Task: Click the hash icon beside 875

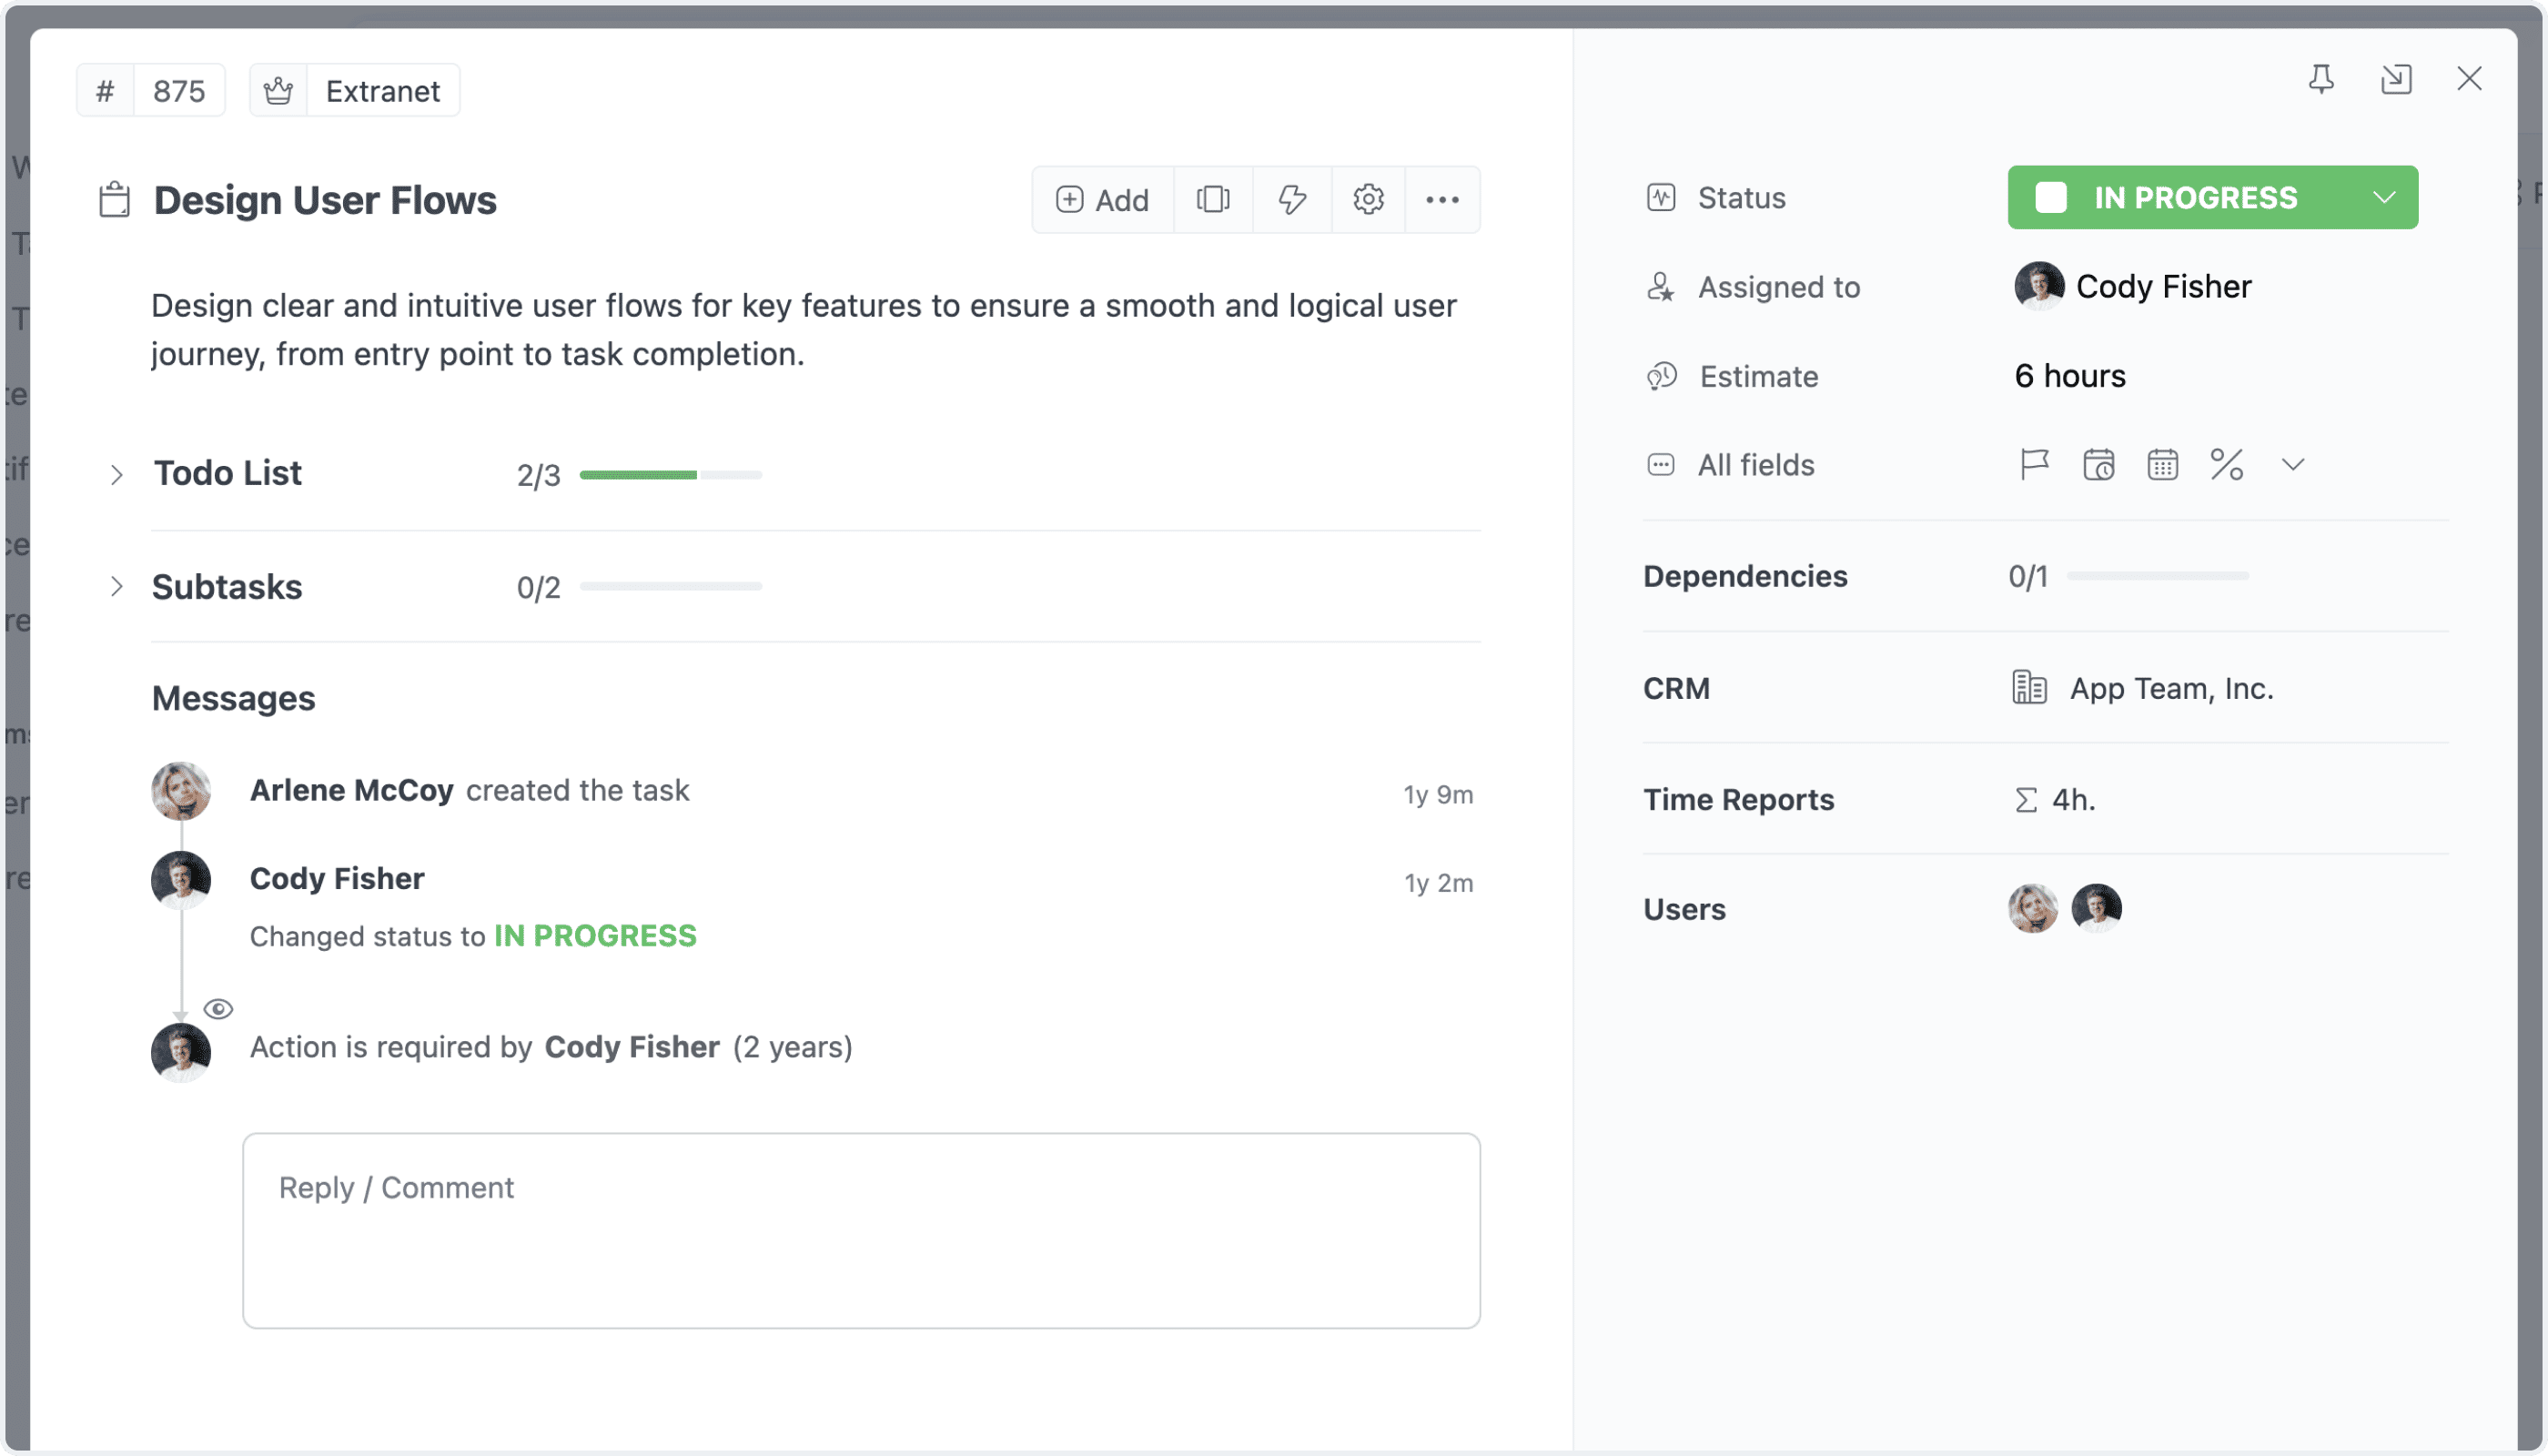Action: (105, 91)
